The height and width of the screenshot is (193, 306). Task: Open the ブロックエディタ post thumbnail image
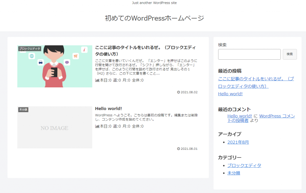[x=55, y=66]
